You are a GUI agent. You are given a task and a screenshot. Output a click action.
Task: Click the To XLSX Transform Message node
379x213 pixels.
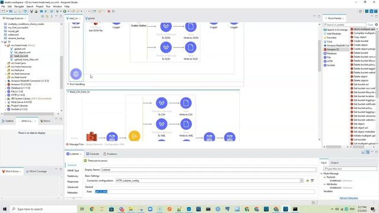click(166, 47)
